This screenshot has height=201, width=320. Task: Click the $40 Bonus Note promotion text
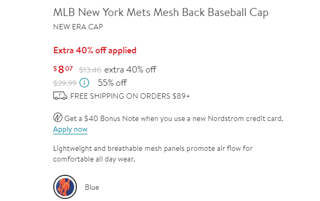174,118
